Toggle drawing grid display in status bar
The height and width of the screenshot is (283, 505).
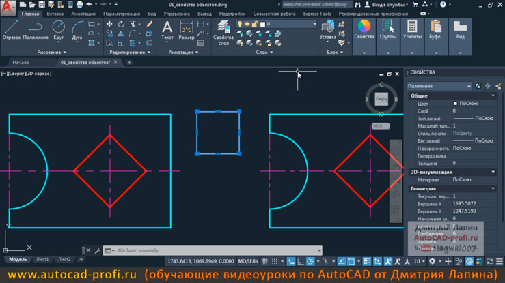[264, 261]
